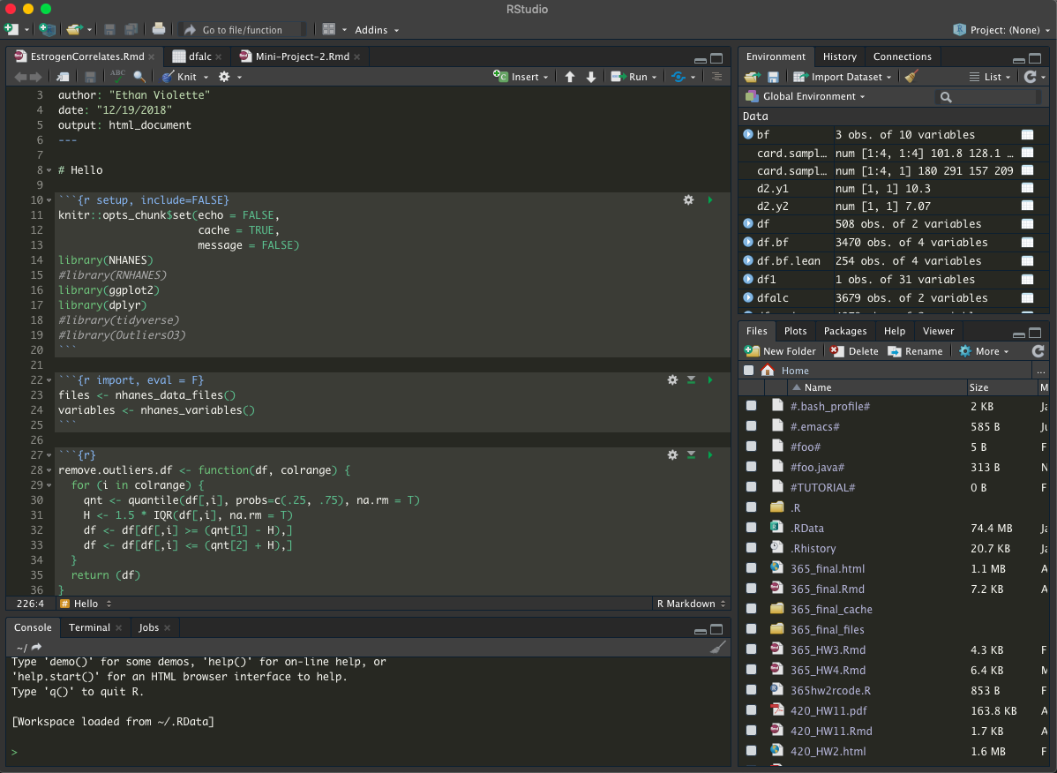Screen dimensions: 1057x773
Task: Open the Project: (None) menu
Action: click(1001, 30)
